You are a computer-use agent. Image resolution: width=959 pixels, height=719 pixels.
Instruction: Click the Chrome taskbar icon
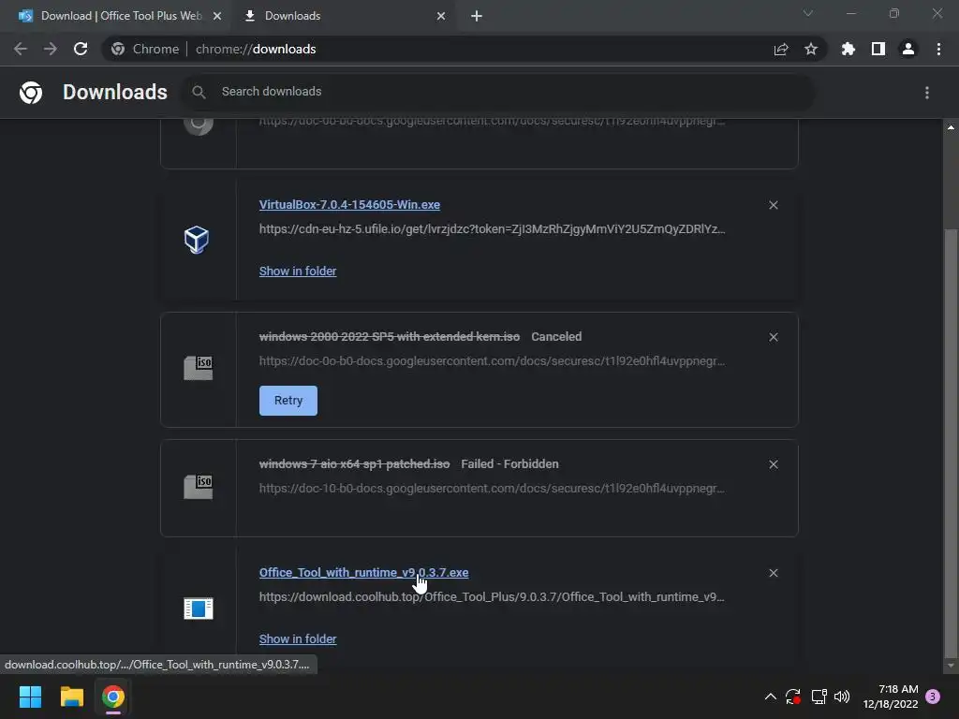coord(112,697)
